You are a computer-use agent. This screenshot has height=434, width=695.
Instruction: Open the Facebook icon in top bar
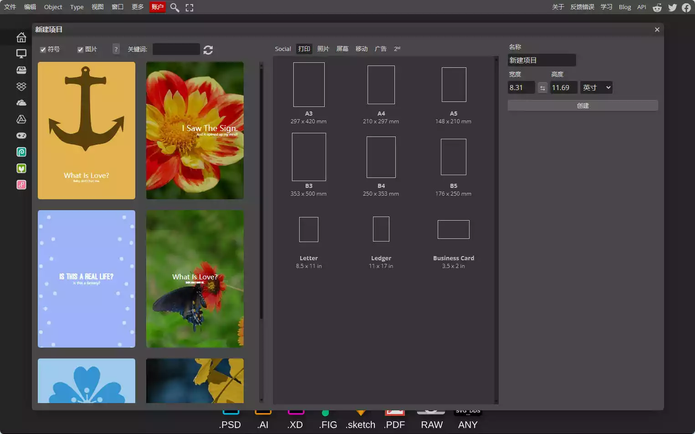coord(686,7)
